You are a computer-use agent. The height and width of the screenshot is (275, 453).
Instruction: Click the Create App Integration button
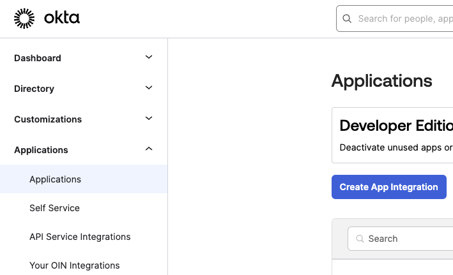[389, 187]
